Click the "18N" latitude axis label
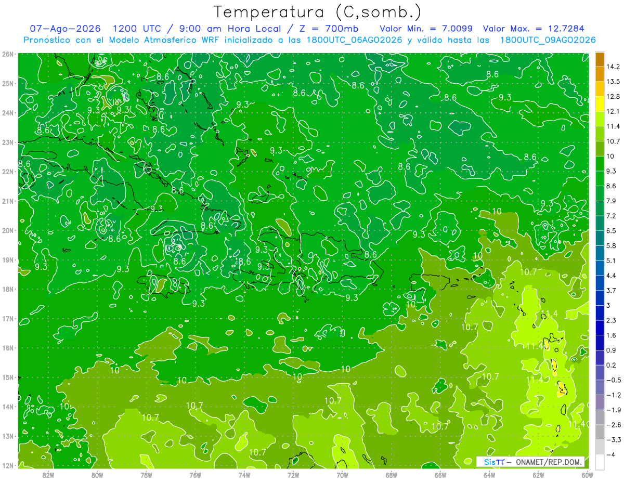The width and height of the screenshot is (624, 482). coord(8,289)
